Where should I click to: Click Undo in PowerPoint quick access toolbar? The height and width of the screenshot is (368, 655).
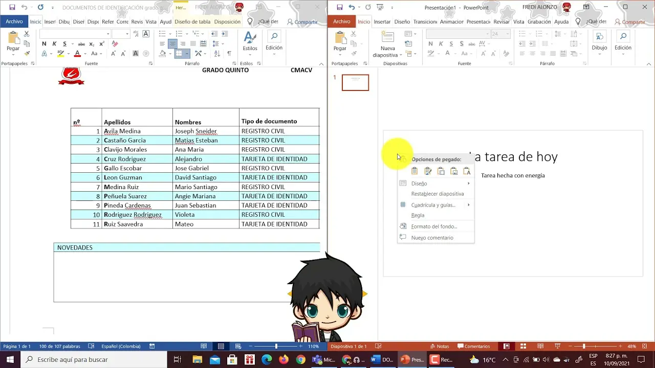tap(352, 7)
